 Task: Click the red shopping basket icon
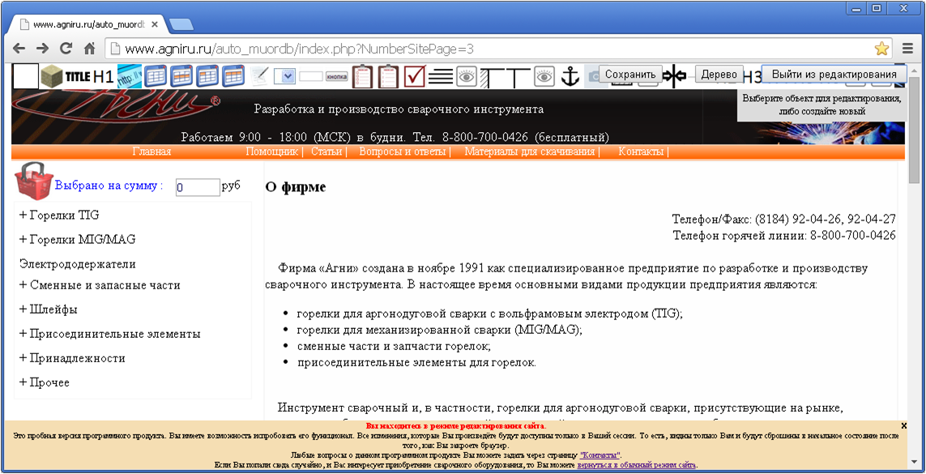click(x=34, y=181)
